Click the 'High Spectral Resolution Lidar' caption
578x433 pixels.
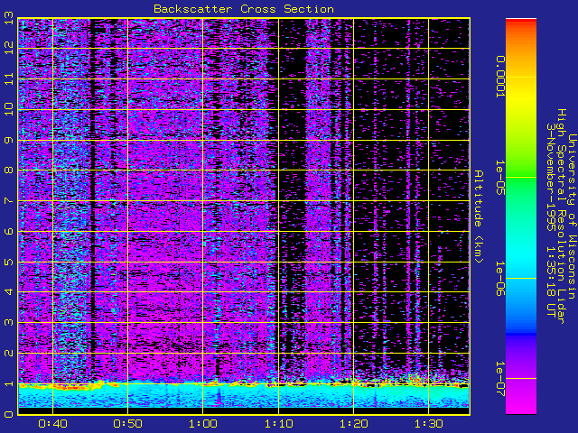click(x=562, y=216)
